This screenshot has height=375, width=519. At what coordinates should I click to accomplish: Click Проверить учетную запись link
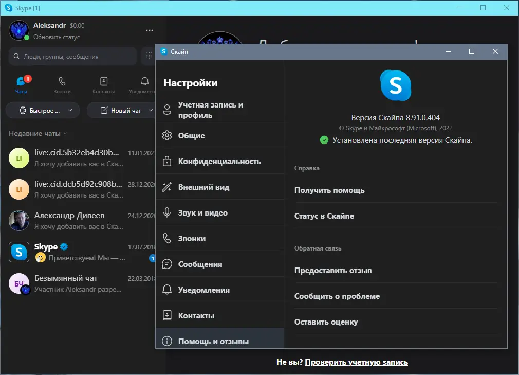point(356,362)
